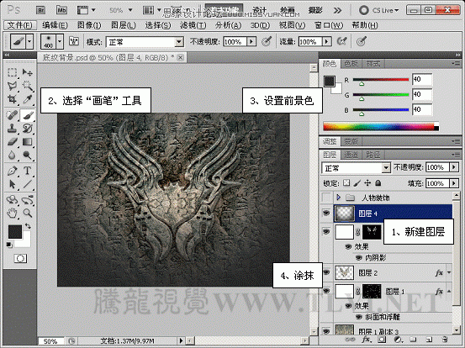Select the Dodge tool
The image size is (465, 348).
tap(28, 155)
